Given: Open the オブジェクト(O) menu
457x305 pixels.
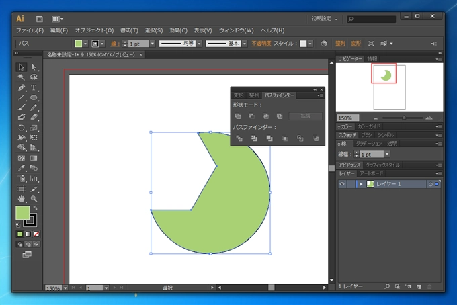Looking at the screenshot, I should (x=94, y=30).
